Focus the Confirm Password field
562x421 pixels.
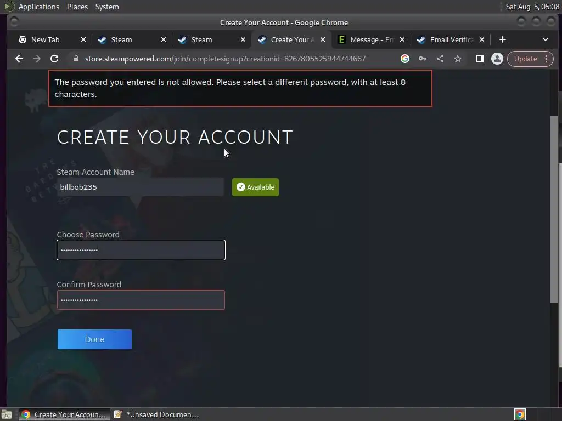point(141,300)
